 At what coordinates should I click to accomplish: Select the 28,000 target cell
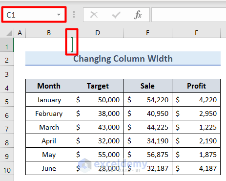point(98,168)
